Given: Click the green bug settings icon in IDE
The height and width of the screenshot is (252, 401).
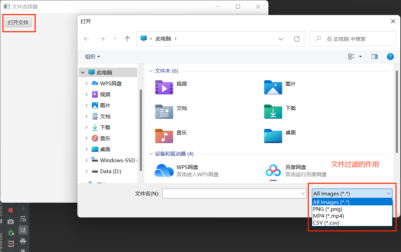Looking at the screenshot, I should (x=11, y=232).
